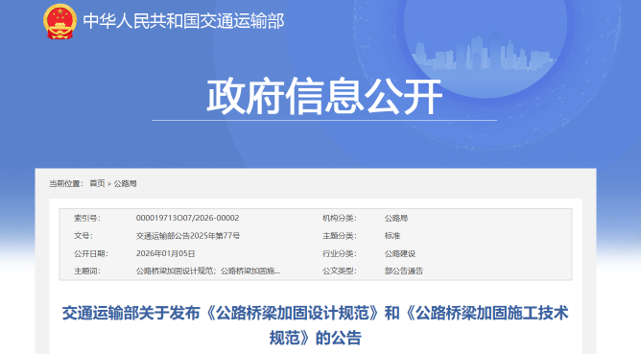Go to 首页 in the breadcrumb

(x=97, y=183)
